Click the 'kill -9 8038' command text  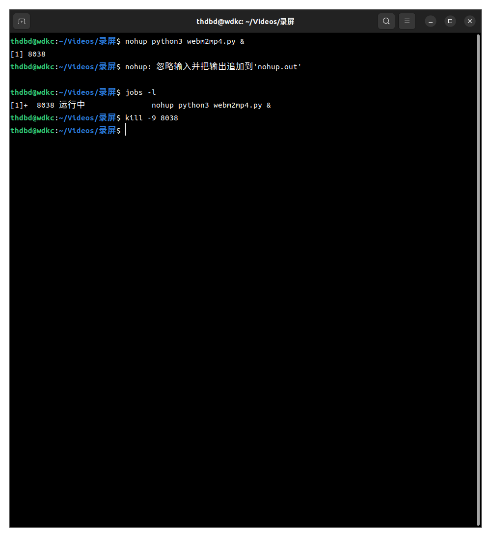[x=152, y=118]
